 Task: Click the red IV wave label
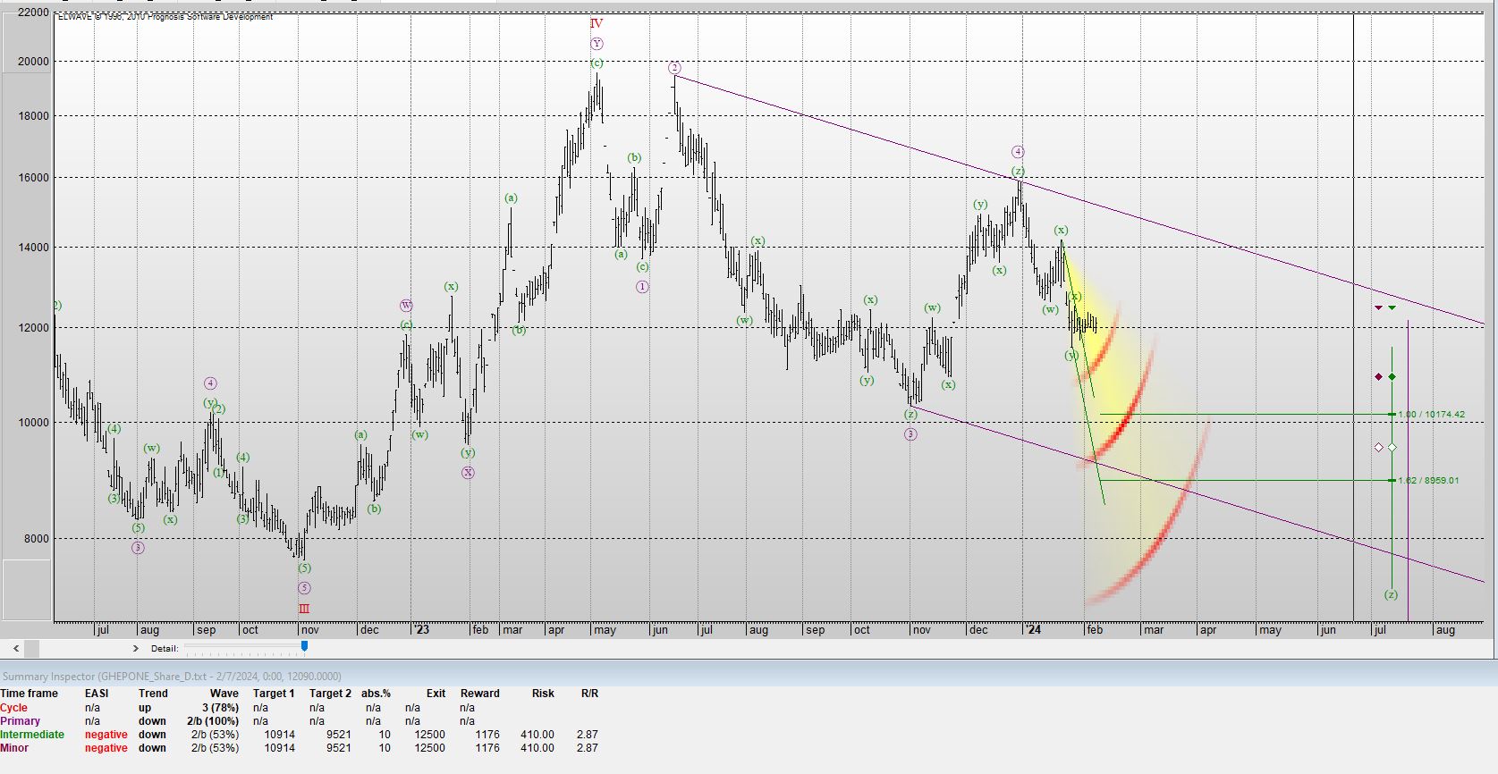click(597, 24)
